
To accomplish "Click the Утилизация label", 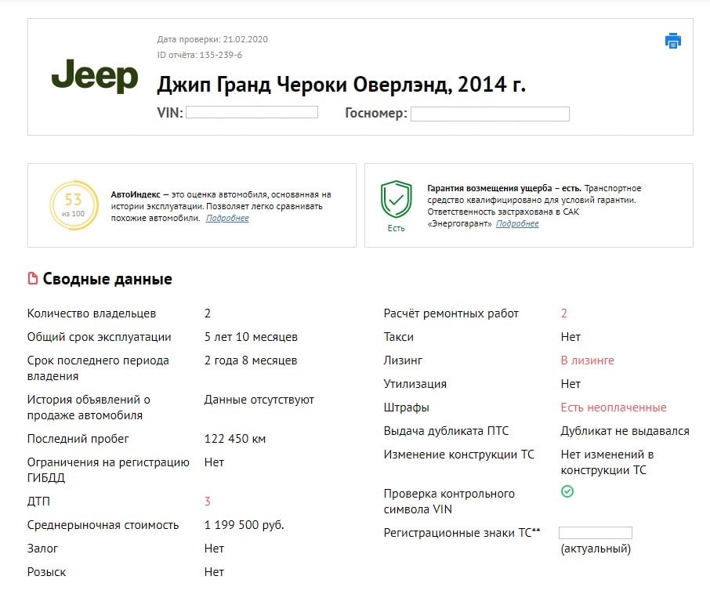I will pos(415,384).
